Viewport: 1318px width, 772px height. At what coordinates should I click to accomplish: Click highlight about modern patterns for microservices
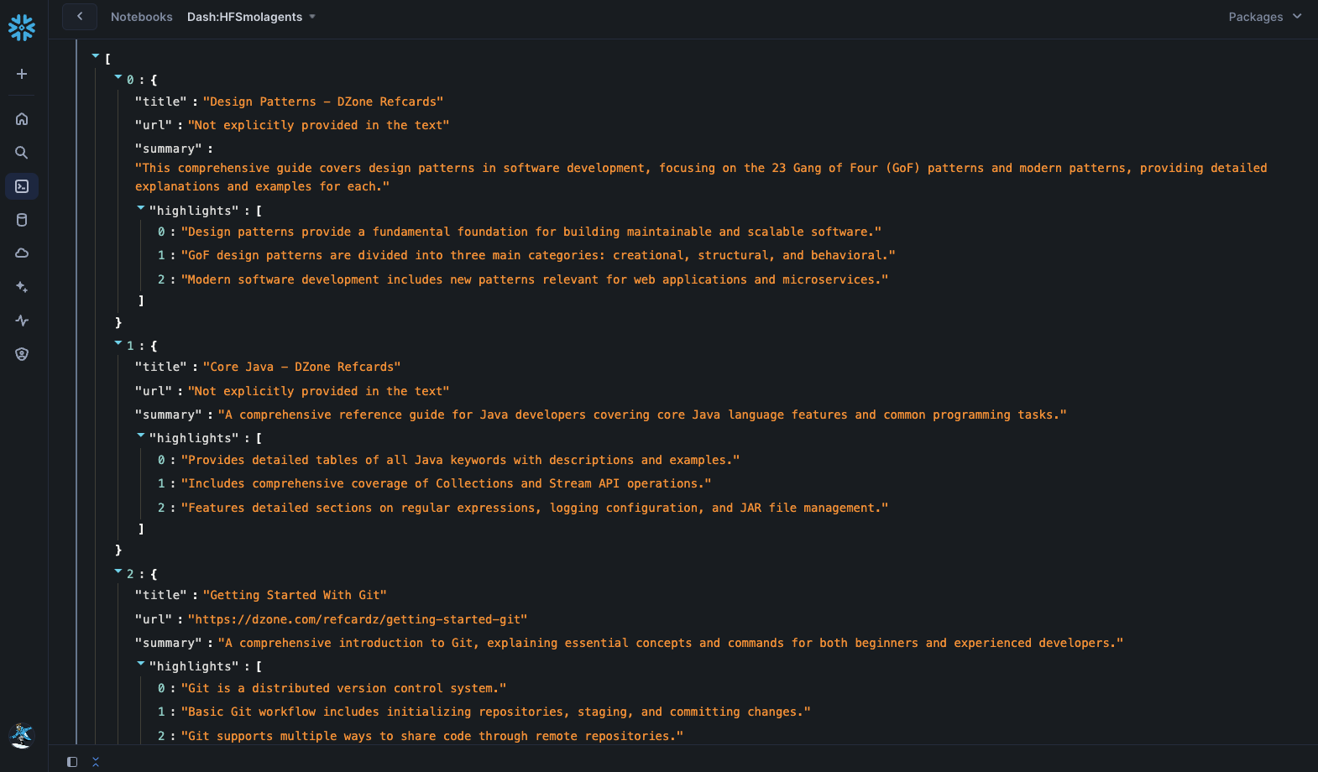[535, 279]
